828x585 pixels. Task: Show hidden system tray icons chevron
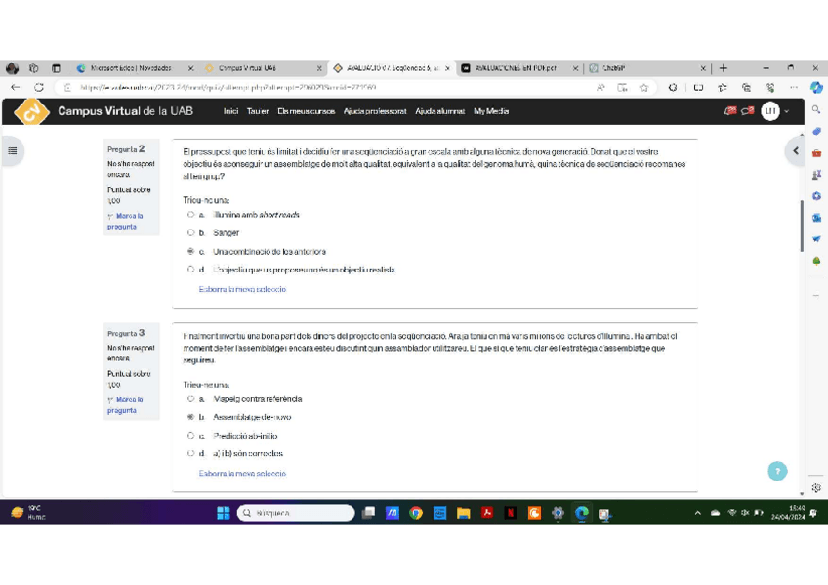[x=697, y=513]
